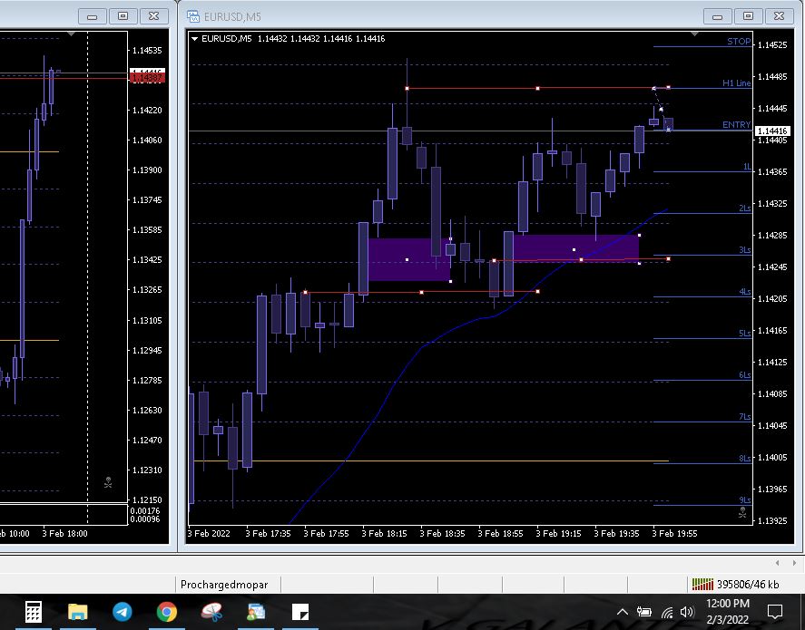Click the right scroll arrow above the status bar
The image size is (805, 630).
794,563
